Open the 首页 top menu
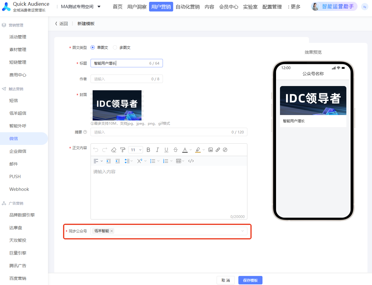 pyautogui.click(x=118, y=7)
